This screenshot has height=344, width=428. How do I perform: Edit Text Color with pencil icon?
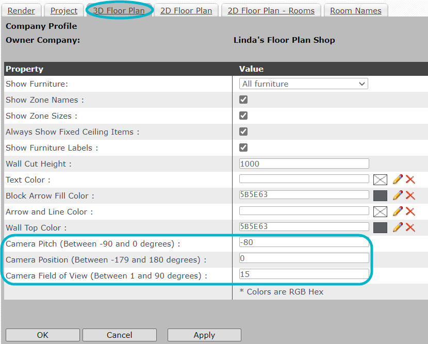point(398,179)
